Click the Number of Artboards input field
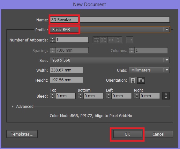Viewport: 180px width, 149px height. [72, 40]
